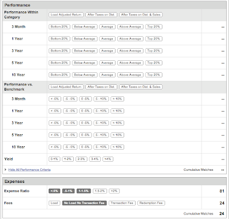Screen dimensions: 229x219
Task: Deselect the <.5% Expense Ratio filter
Action: pos(54,191)
